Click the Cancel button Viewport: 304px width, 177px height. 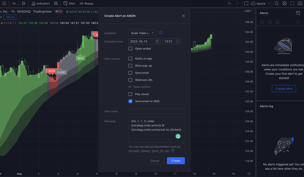pyautogui.click(x=155, y=161)
